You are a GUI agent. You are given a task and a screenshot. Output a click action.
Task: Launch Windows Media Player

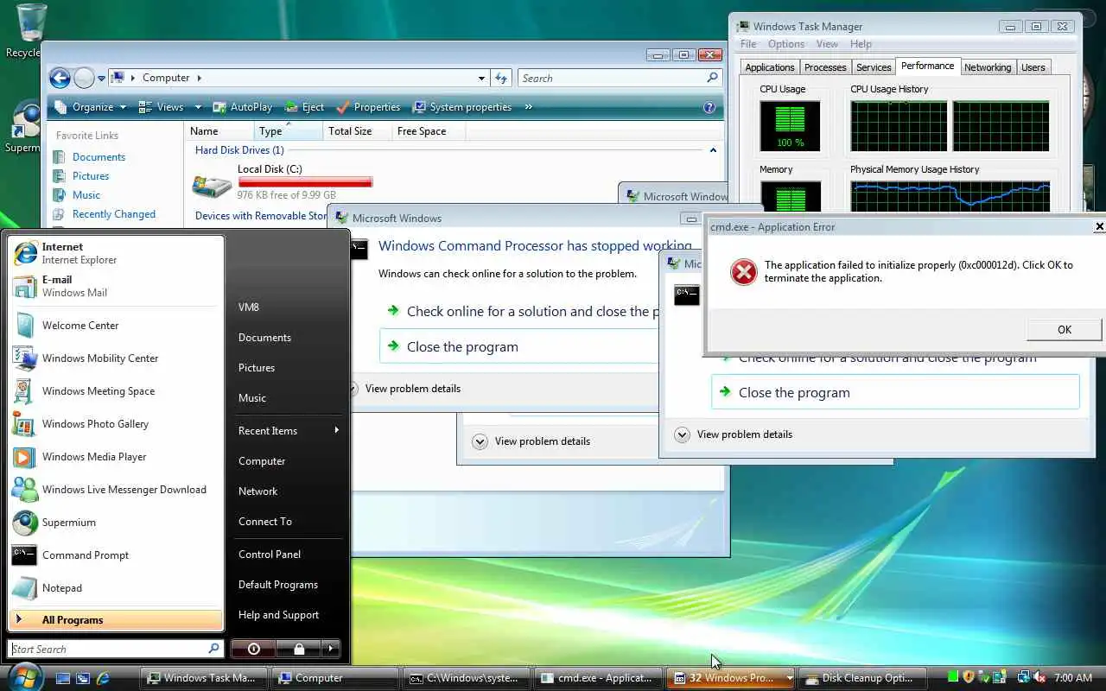[116, 457]
